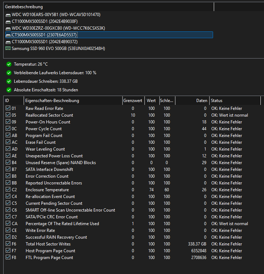Click status 'OK: Wert ist normal' in 05 row
Image resolution: width=264 pixels, height=274 pixels.
(x=230, y=115)
